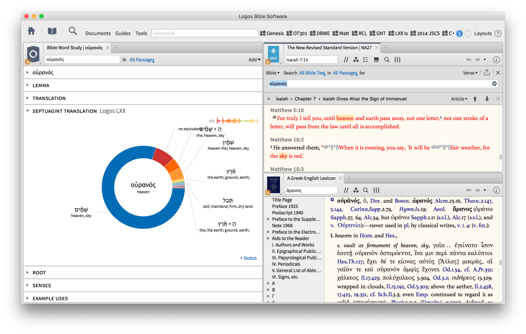Open the Documents menu

tap(98, 33)
